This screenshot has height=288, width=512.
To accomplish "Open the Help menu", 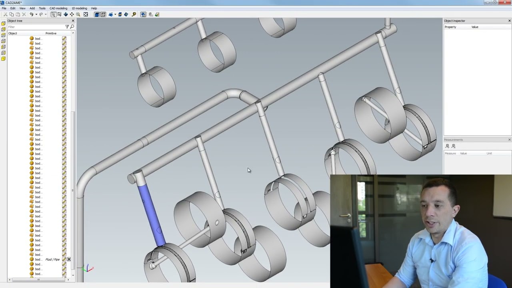I will [x=94, y=8].
